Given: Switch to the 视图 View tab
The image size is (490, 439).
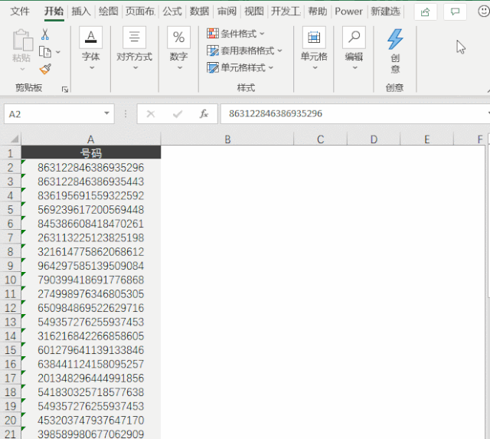Looking at the screenshot, I should (x=254, y=11).
